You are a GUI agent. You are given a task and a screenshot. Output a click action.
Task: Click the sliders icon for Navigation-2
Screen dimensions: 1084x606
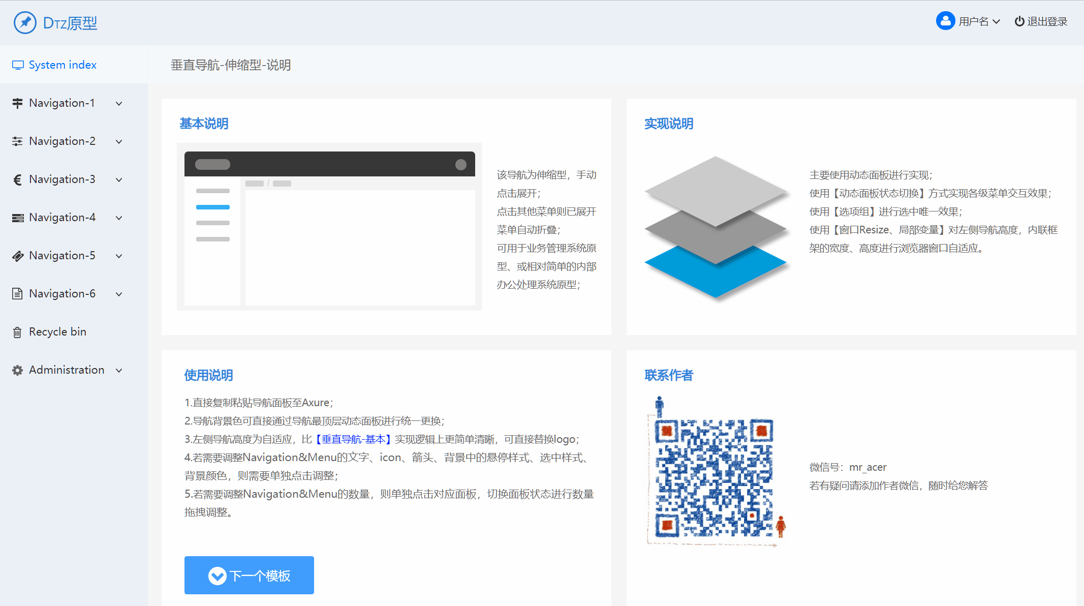(17, 141)
